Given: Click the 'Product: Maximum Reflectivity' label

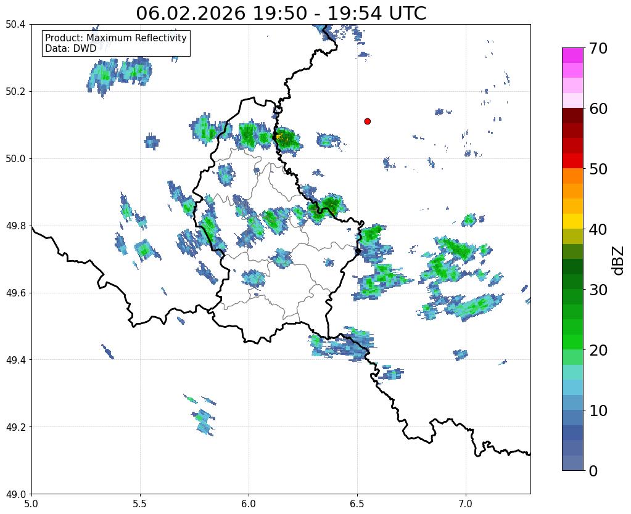Looking at the screenshot, I should click(116, 38).
